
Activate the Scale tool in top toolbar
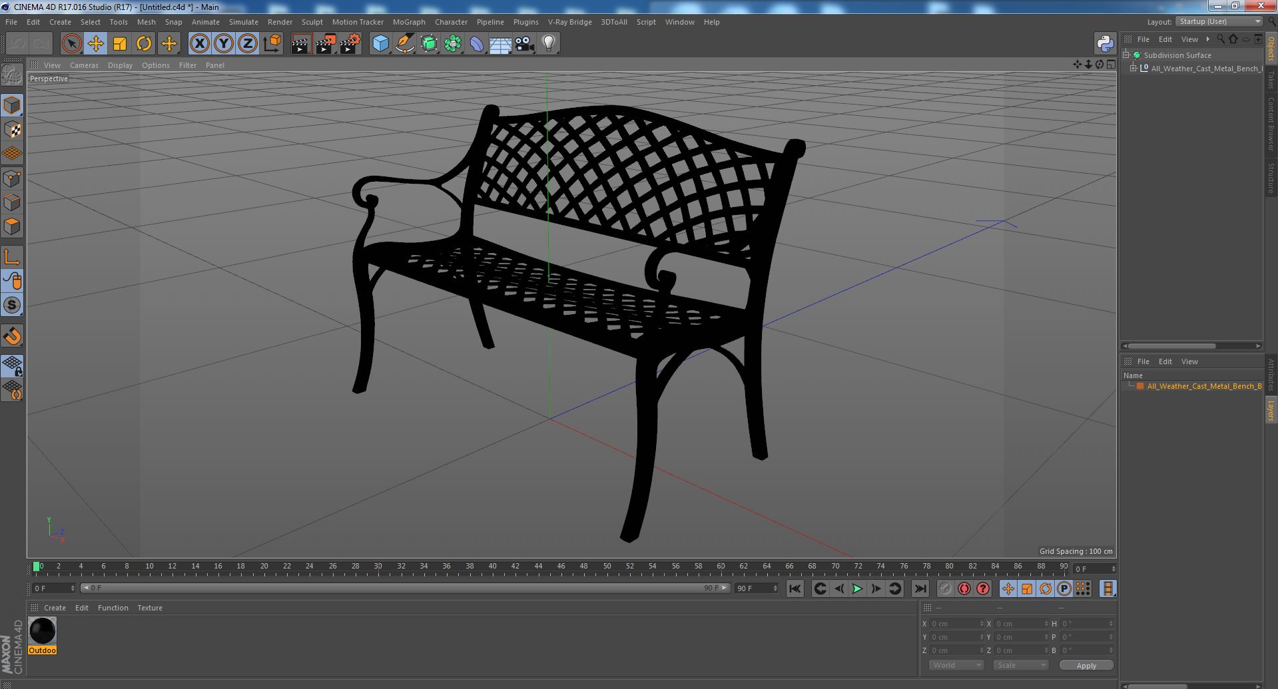(120, 44)
